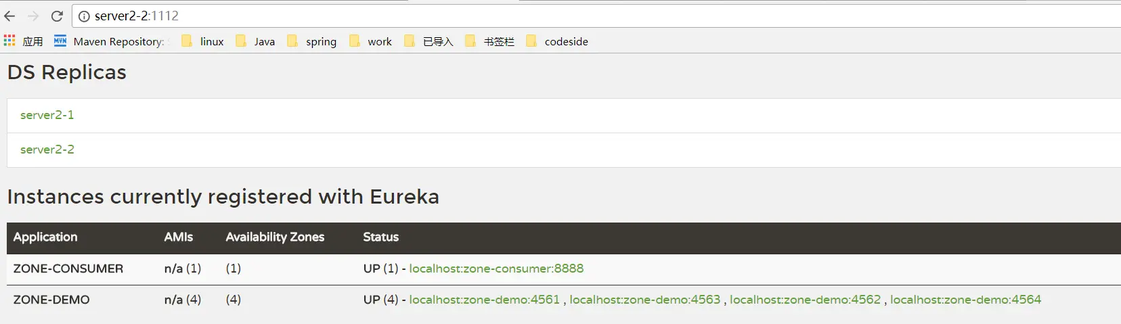Screen dimensions: 1121x324
Task: Select ZONE-DEMO availability zones value (4)
Action: (234, 300)
